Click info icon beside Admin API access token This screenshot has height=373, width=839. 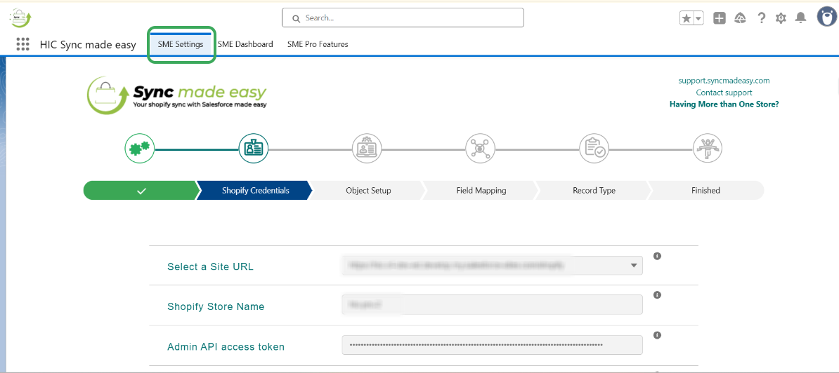click(658, 336)
